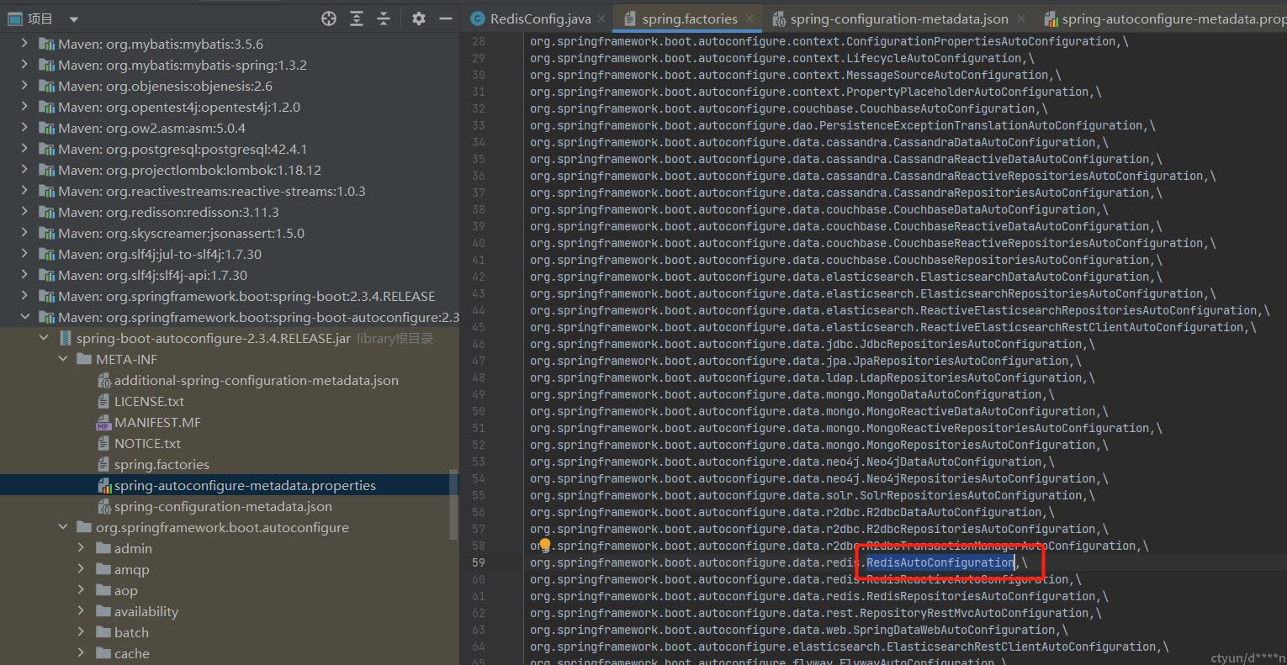Click the cache package folder icon
This screenshot has height=665, width=1287.
pyautogui.click(x=103, y=653)
